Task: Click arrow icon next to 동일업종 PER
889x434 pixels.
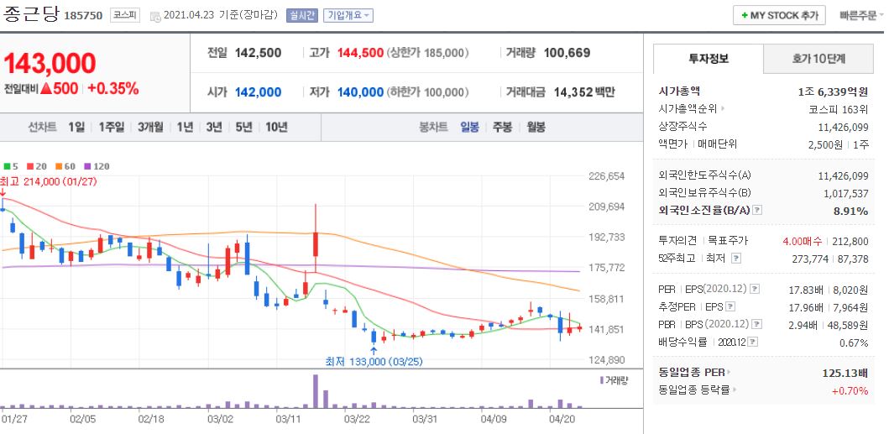Action: click(x=729, y=373)
